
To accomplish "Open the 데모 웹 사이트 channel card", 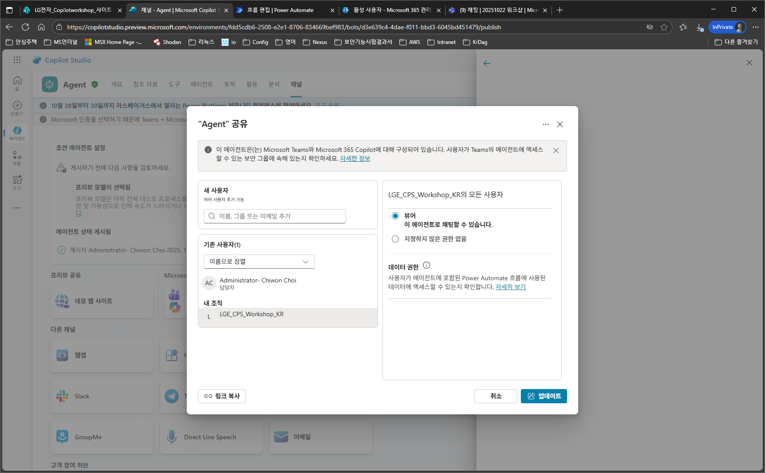I will point(102,301).
